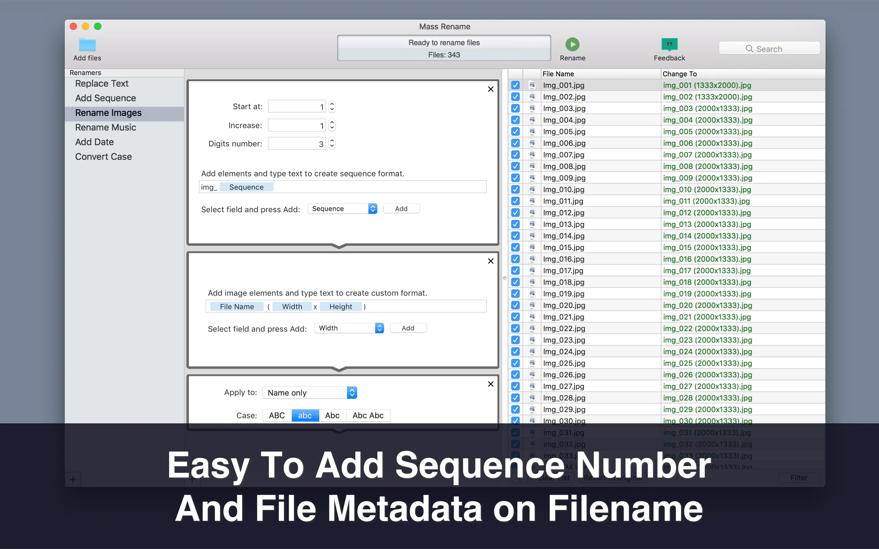
Task: Click the Add files folder icon
Action: click(87, 45)
